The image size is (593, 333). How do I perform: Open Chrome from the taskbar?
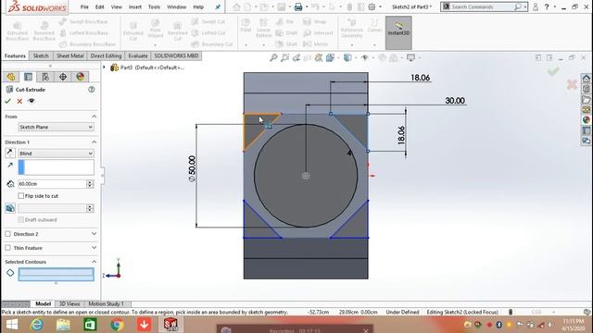coord(118,325)
